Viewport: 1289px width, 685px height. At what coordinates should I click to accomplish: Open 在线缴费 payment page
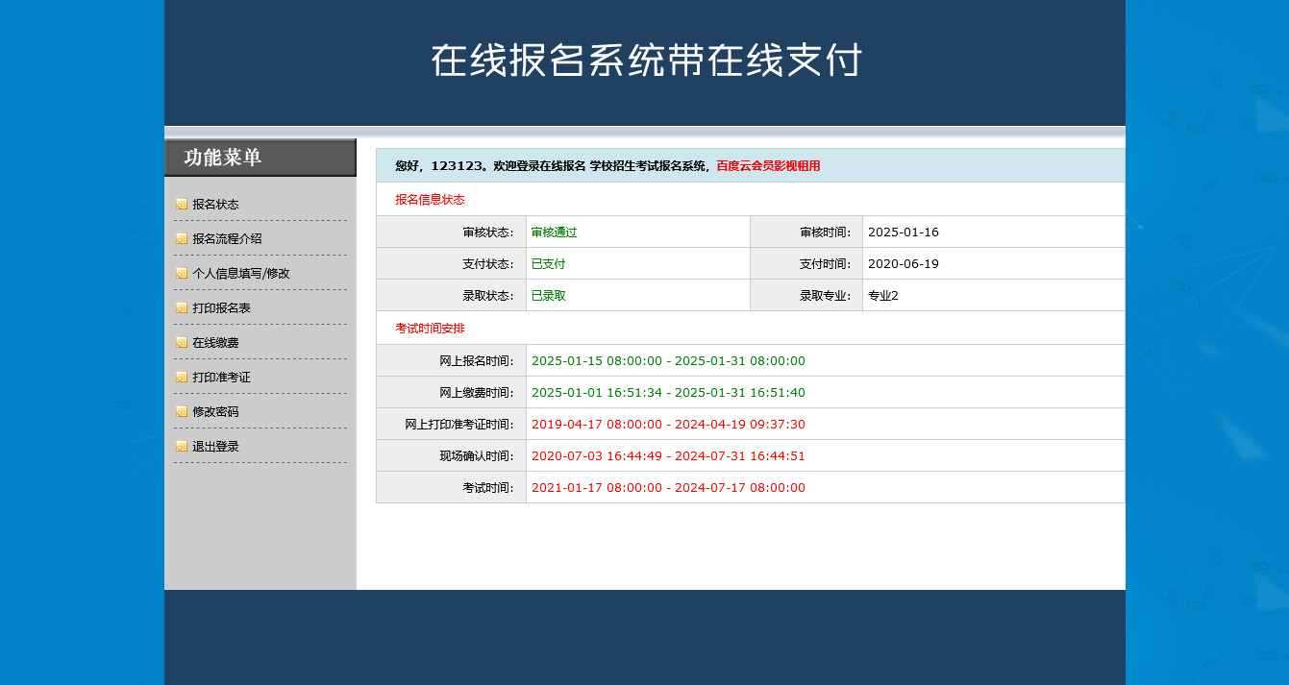[x=215, y=343]
